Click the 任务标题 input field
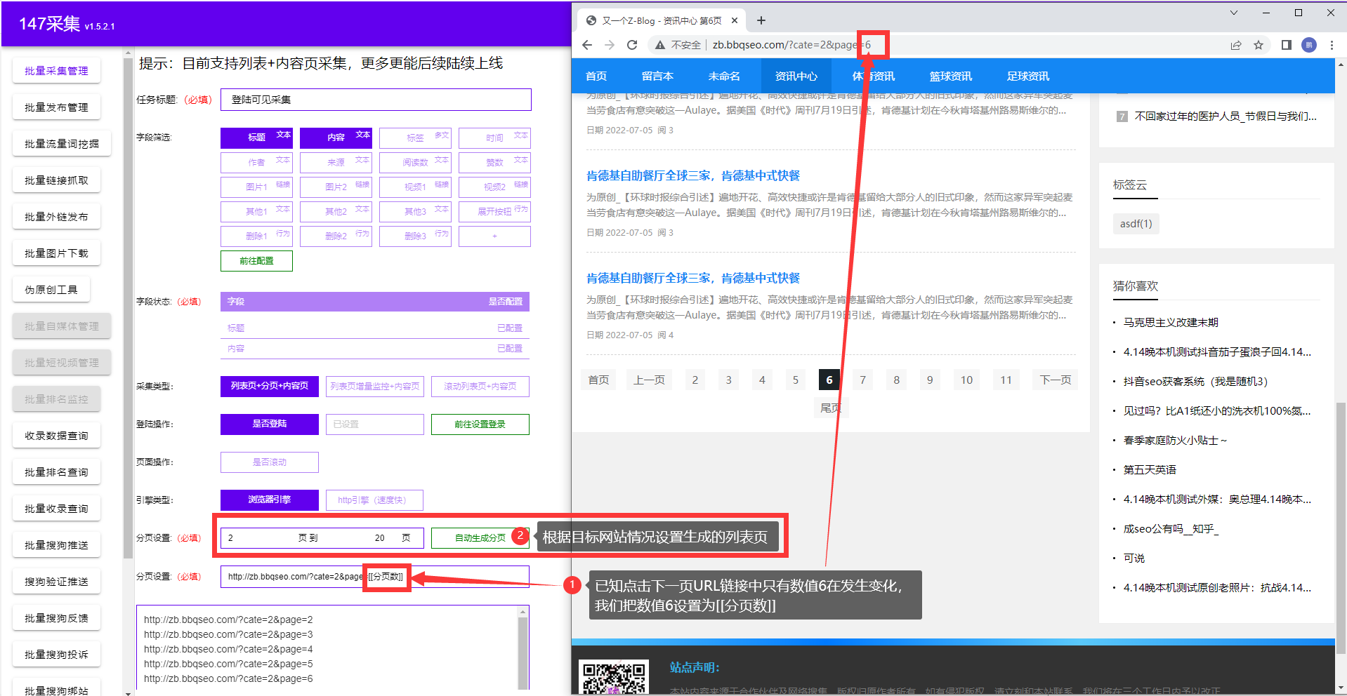Viewport: 1347px width, 696px height. 376,100
